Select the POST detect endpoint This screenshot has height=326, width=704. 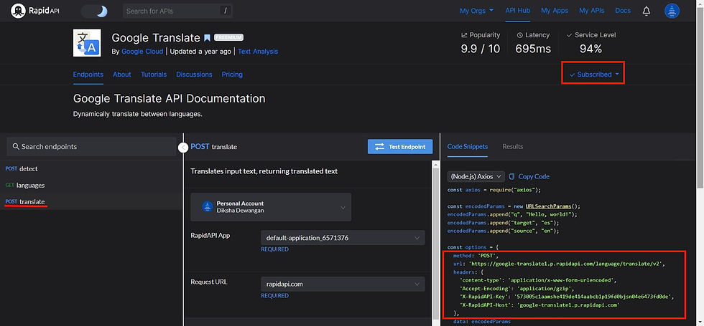tap(91, 169)
